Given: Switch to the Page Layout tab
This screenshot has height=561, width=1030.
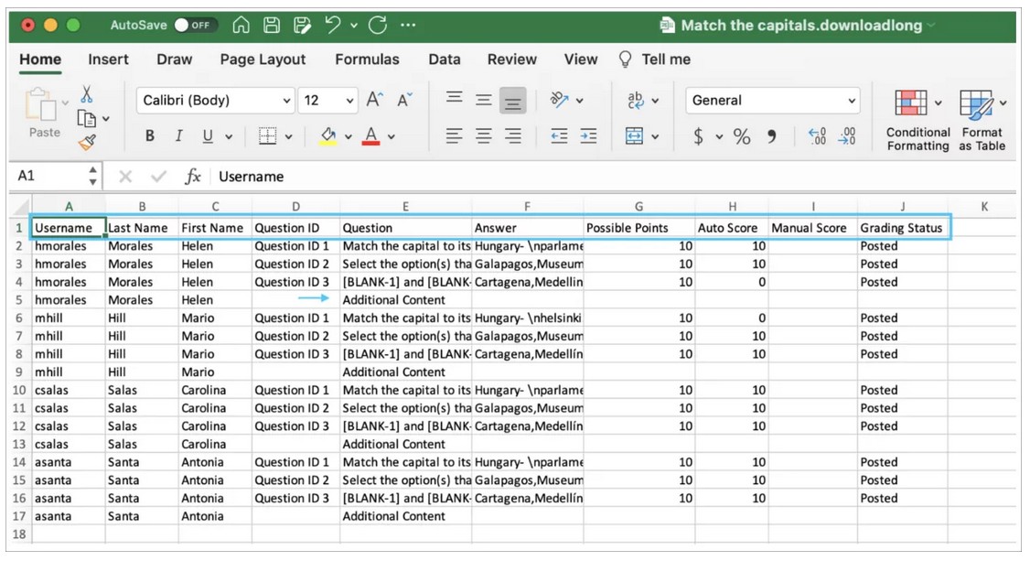Looking at the screenshot, I should [263, 59].
